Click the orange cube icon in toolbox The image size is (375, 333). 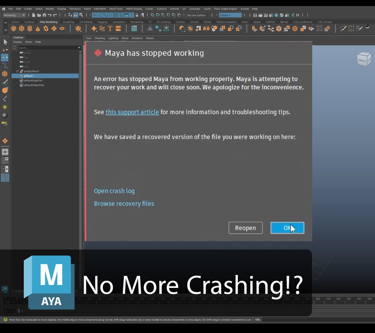point(5,74)
